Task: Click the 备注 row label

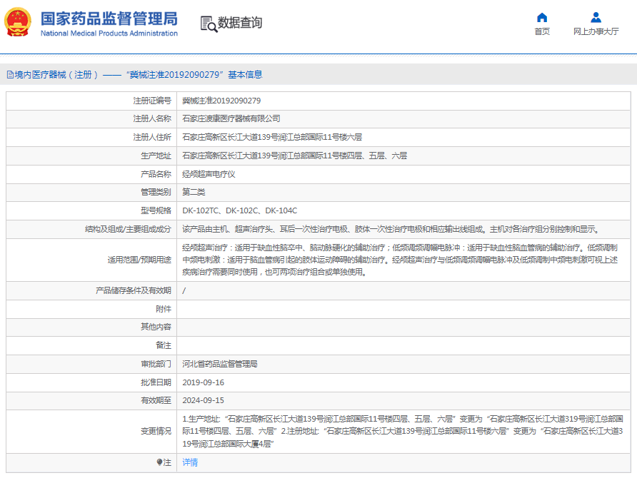Action: pyautogui.click(x=164, y=345)
